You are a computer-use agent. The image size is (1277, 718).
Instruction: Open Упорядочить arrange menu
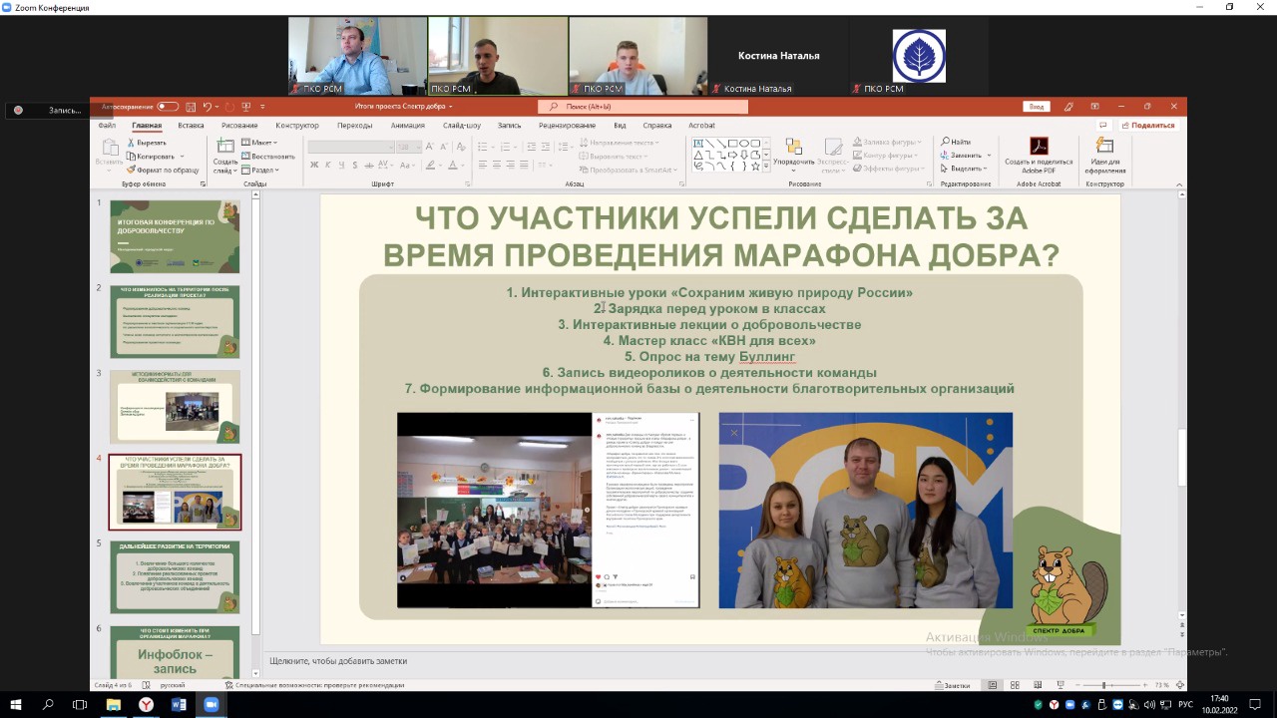click(794, 153)
